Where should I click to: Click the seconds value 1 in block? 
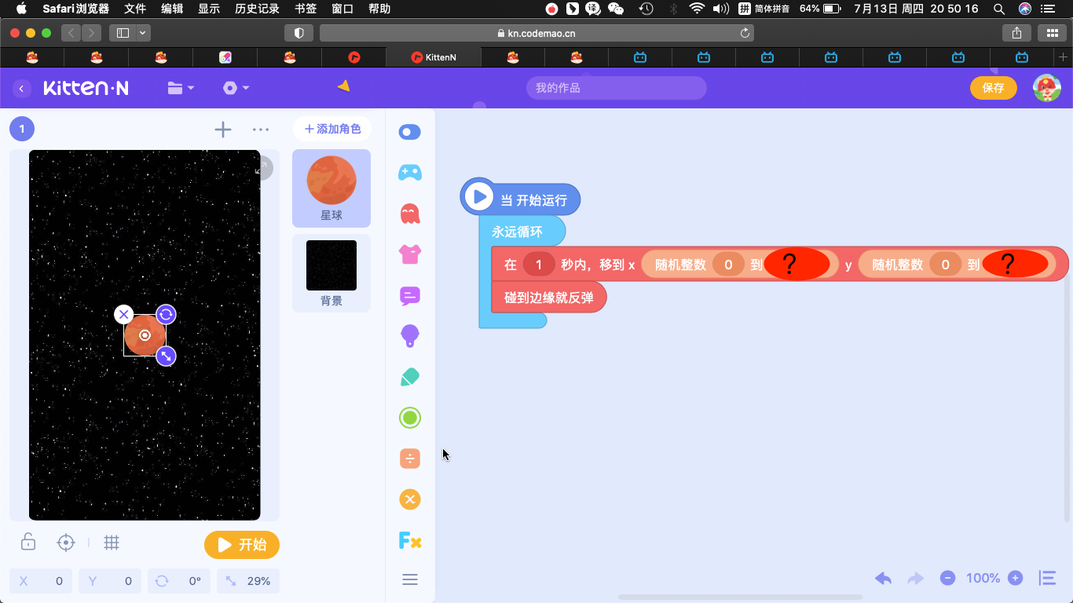click(539, 265)
